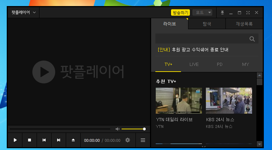Viewport: 272px width, 150px height.
Task: Open the YTN 데일리 라이브 thumbnail
Action: pos(179,100)
